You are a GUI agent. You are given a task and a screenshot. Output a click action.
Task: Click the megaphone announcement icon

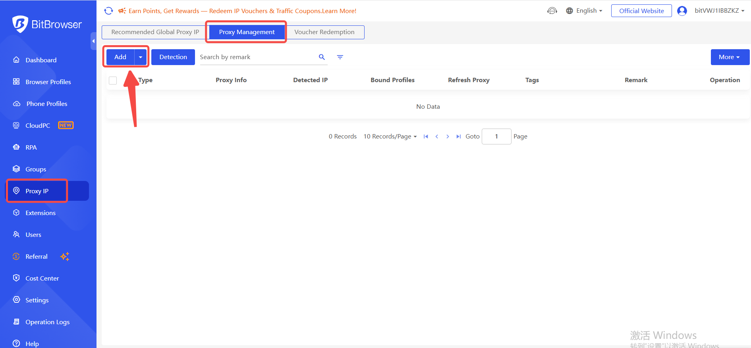(x=122, y=11)
